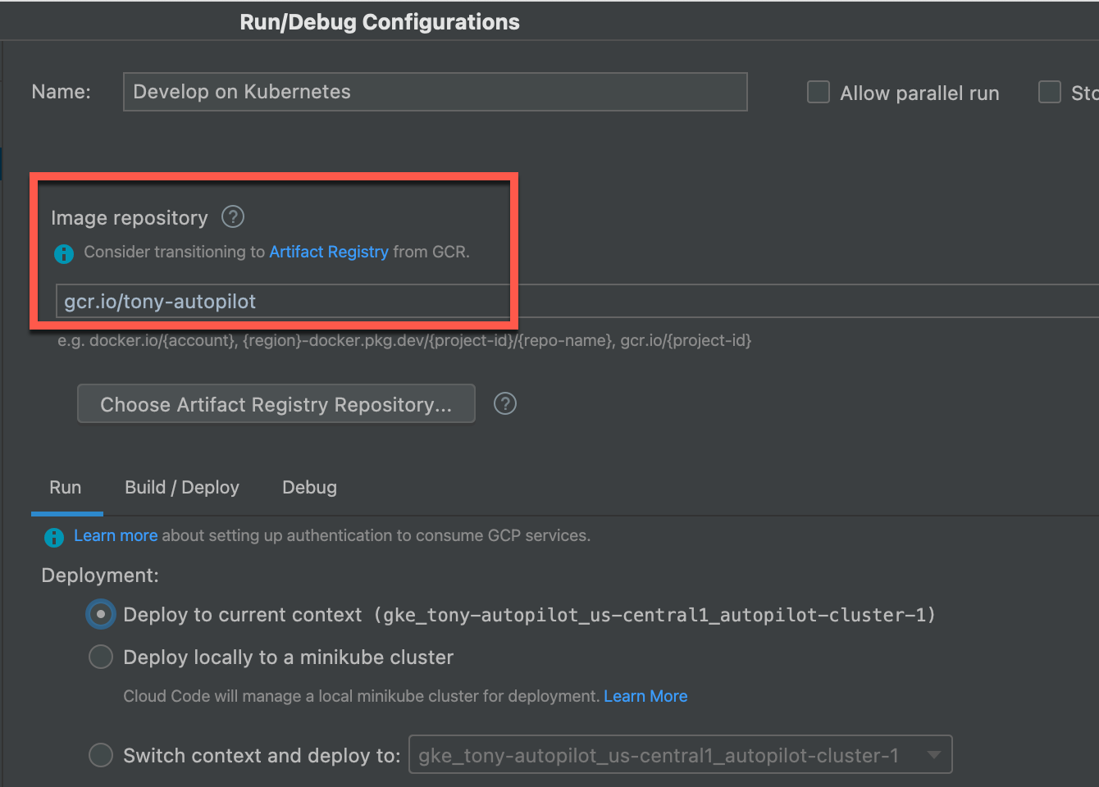This screenshot has height=787, width=1099.
Task: Focus the Name field Develop on Kubernetes
Action: pyautogui.click(x=435, y=92)
